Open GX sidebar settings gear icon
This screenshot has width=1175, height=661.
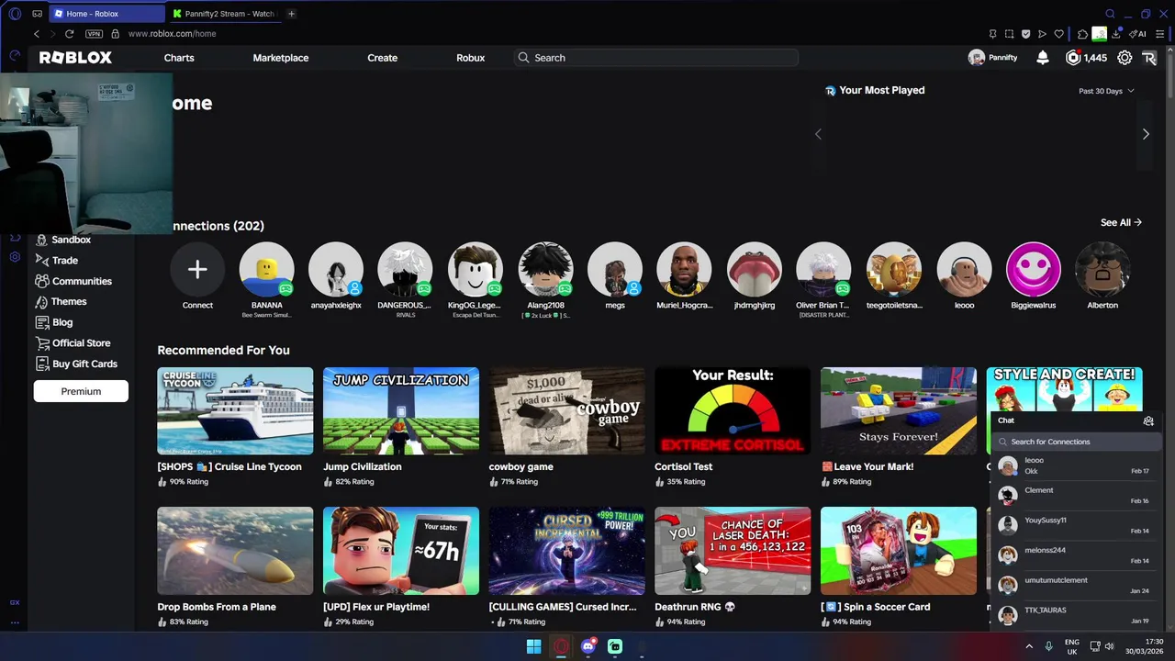click(15, 257)
